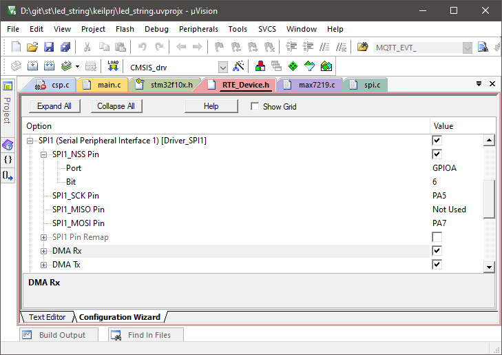Open Options for Target magic wand icon
Image resolution: width=502 pixels, height=355 pixels.
pyautogui.click(x=238, y=66)
